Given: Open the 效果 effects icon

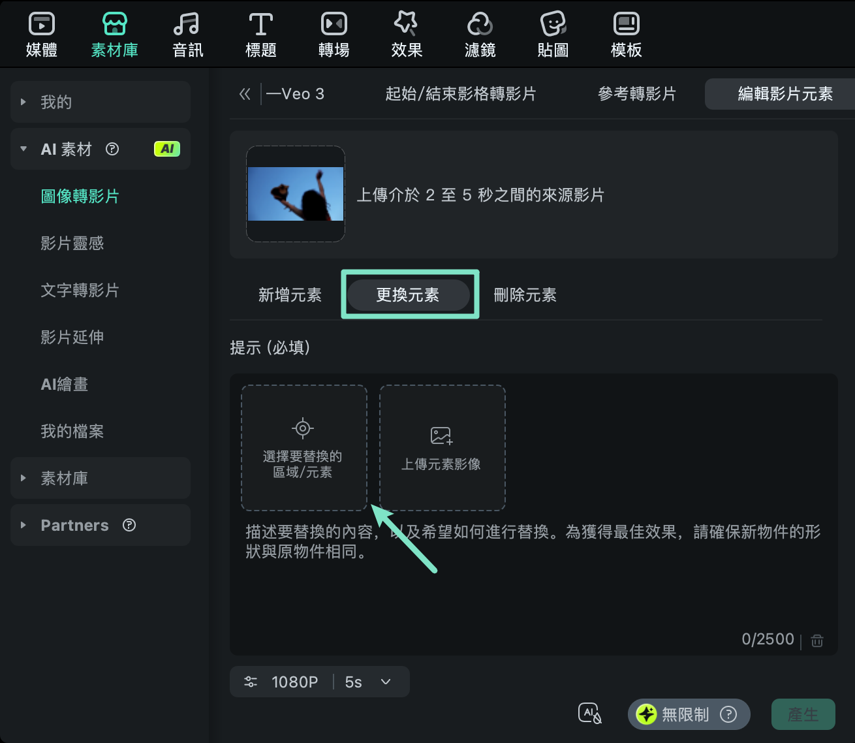Looking at the screenshot, I should point(407,35).
